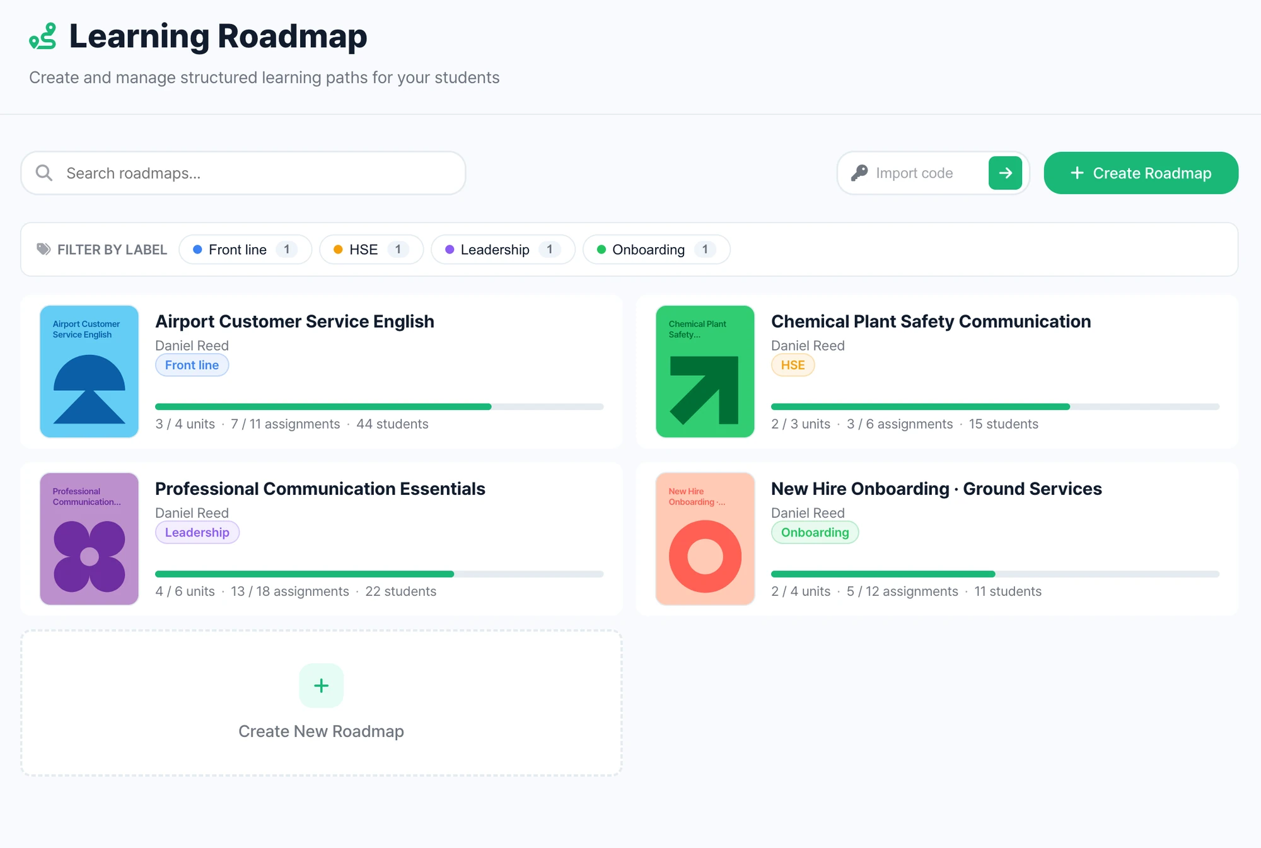The height and width of the screenshot is (848, 1261).
Task: Click the tag icon beside Filter by Label
Action: [x=44, y=249]
